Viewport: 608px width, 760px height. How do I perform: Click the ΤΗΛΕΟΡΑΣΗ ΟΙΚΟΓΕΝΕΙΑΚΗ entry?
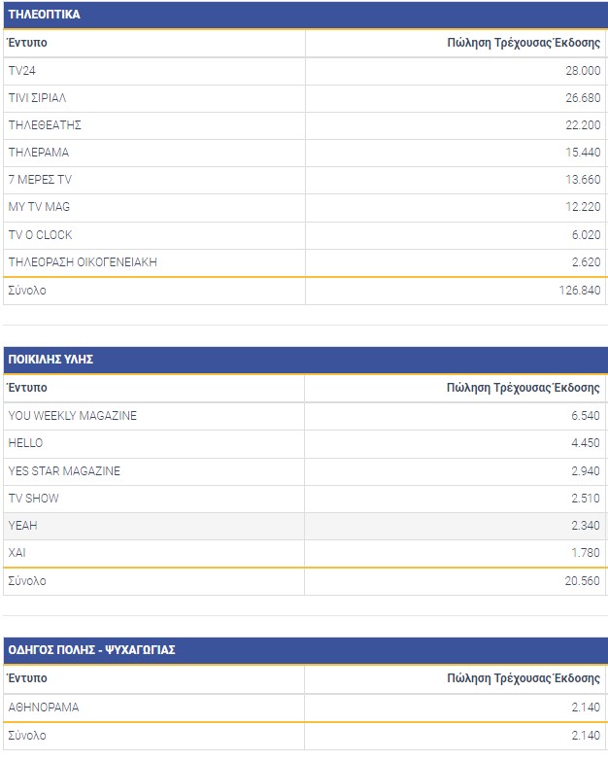pyautogui.click(x=83, y=261)
